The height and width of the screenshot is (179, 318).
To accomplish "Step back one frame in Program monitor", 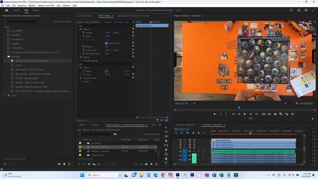I will click(239, 114).
